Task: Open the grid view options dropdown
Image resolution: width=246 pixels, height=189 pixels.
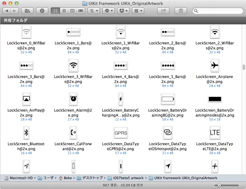Action: coord(138,11)
